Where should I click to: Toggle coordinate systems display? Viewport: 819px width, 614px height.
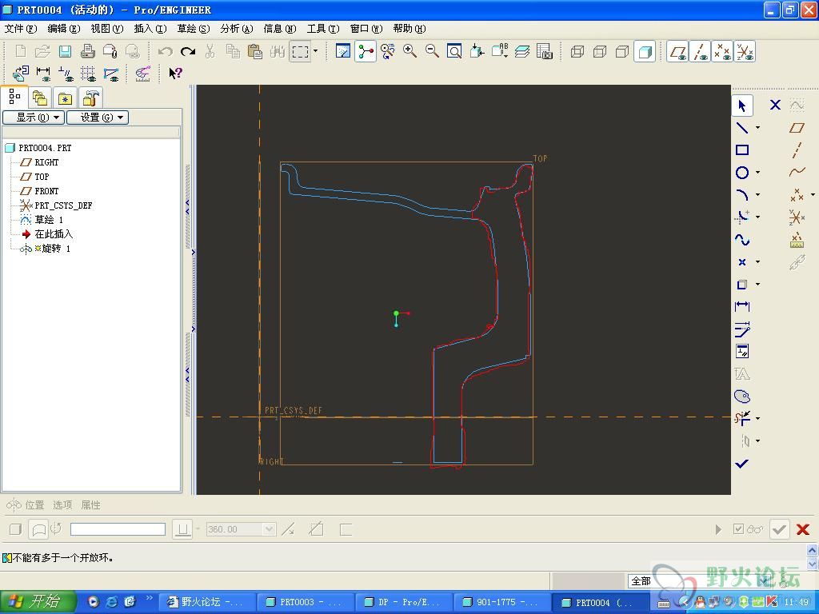pos(745,52)
